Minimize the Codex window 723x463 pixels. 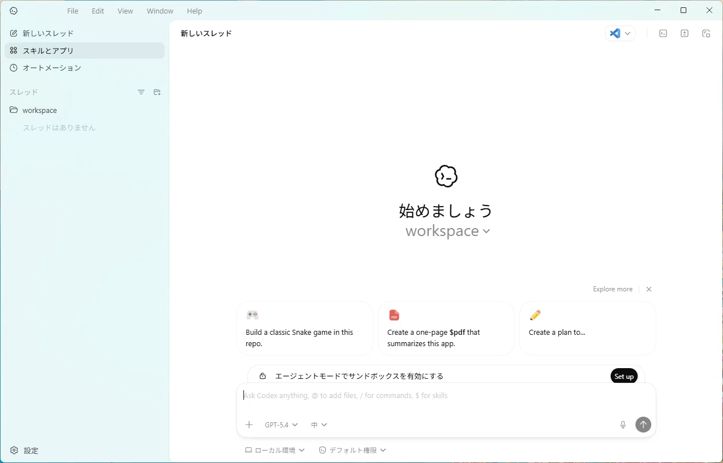(x=657, y=10)
